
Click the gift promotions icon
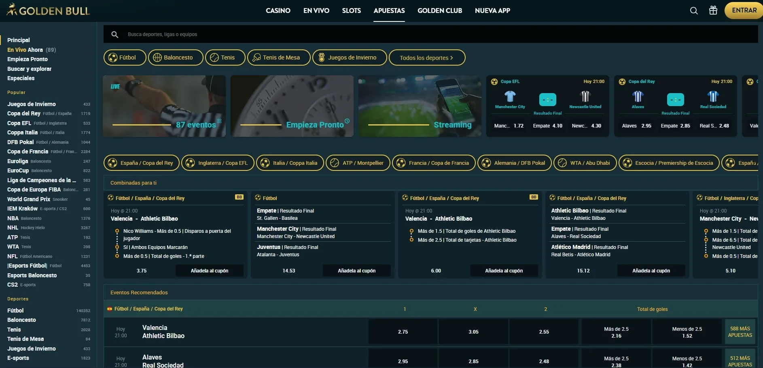[x=713, y=11]
